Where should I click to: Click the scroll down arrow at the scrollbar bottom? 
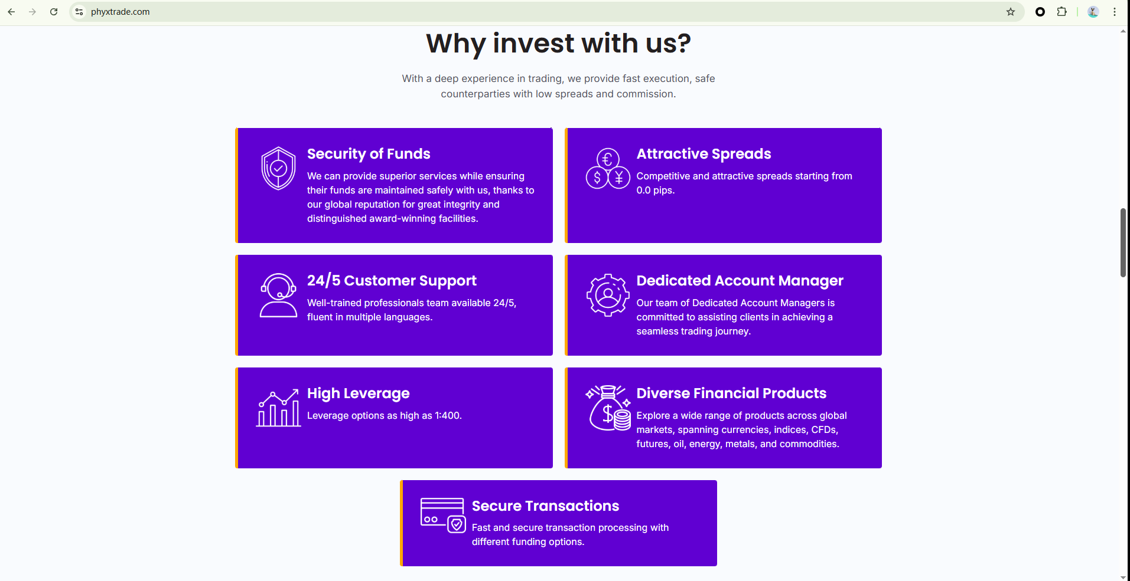coord(1123,577)
